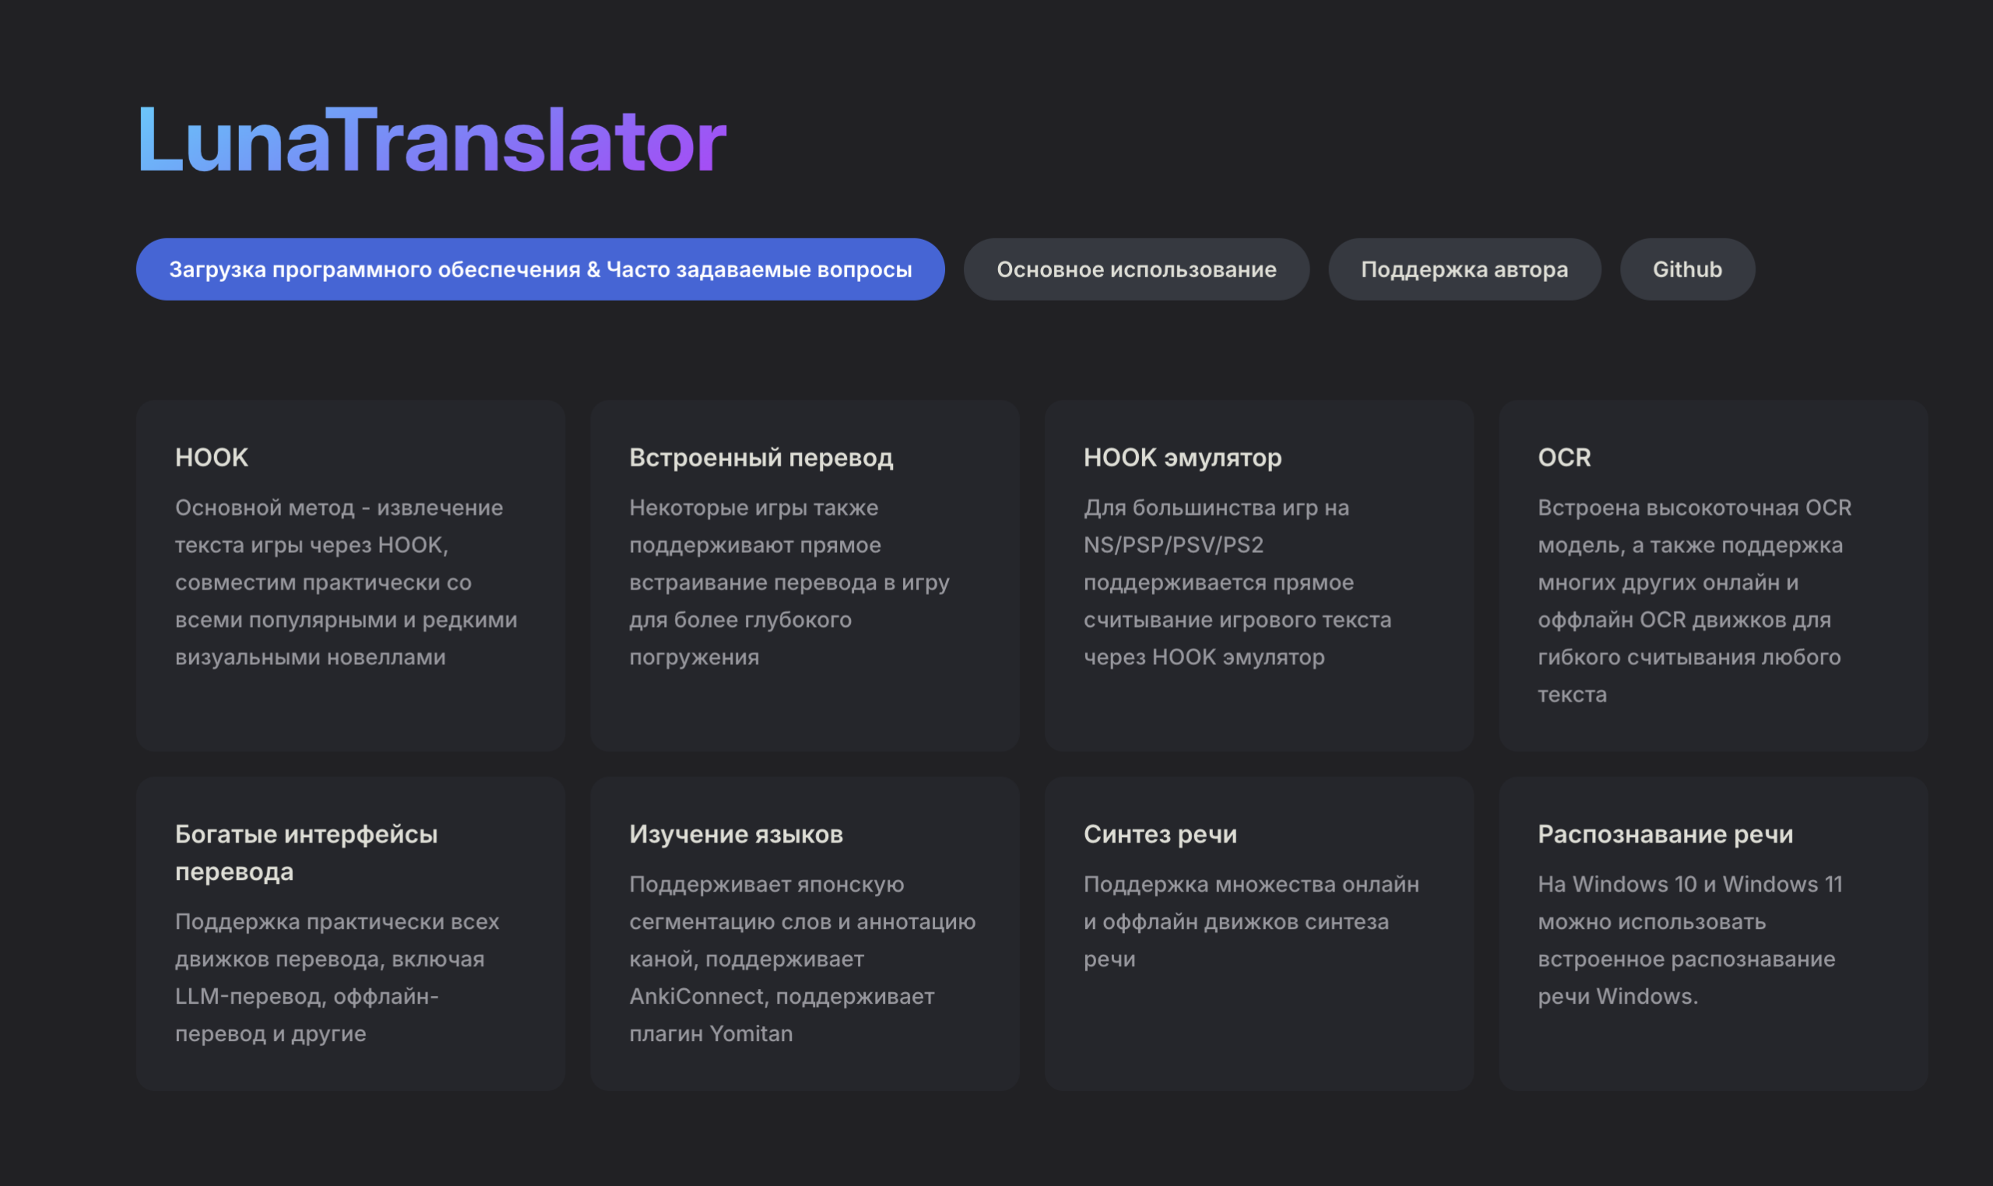The width and height of the screenshot is (1993, 1186).
Task: Select the Синтез речи card heading
Action: [1160, 834]
